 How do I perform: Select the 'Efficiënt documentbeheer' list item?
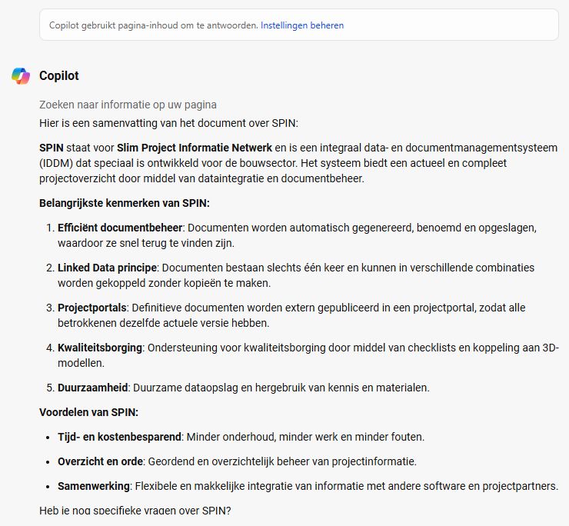[x=120, y=228]
